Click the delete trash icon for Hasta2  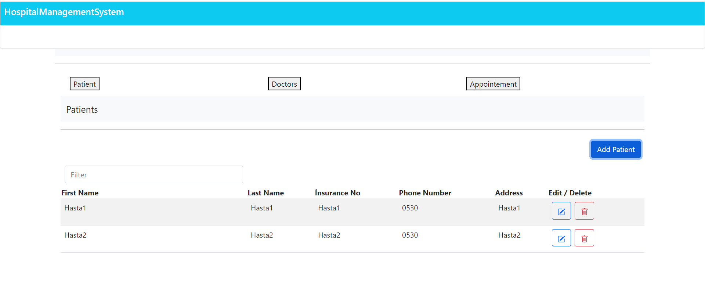584,238
